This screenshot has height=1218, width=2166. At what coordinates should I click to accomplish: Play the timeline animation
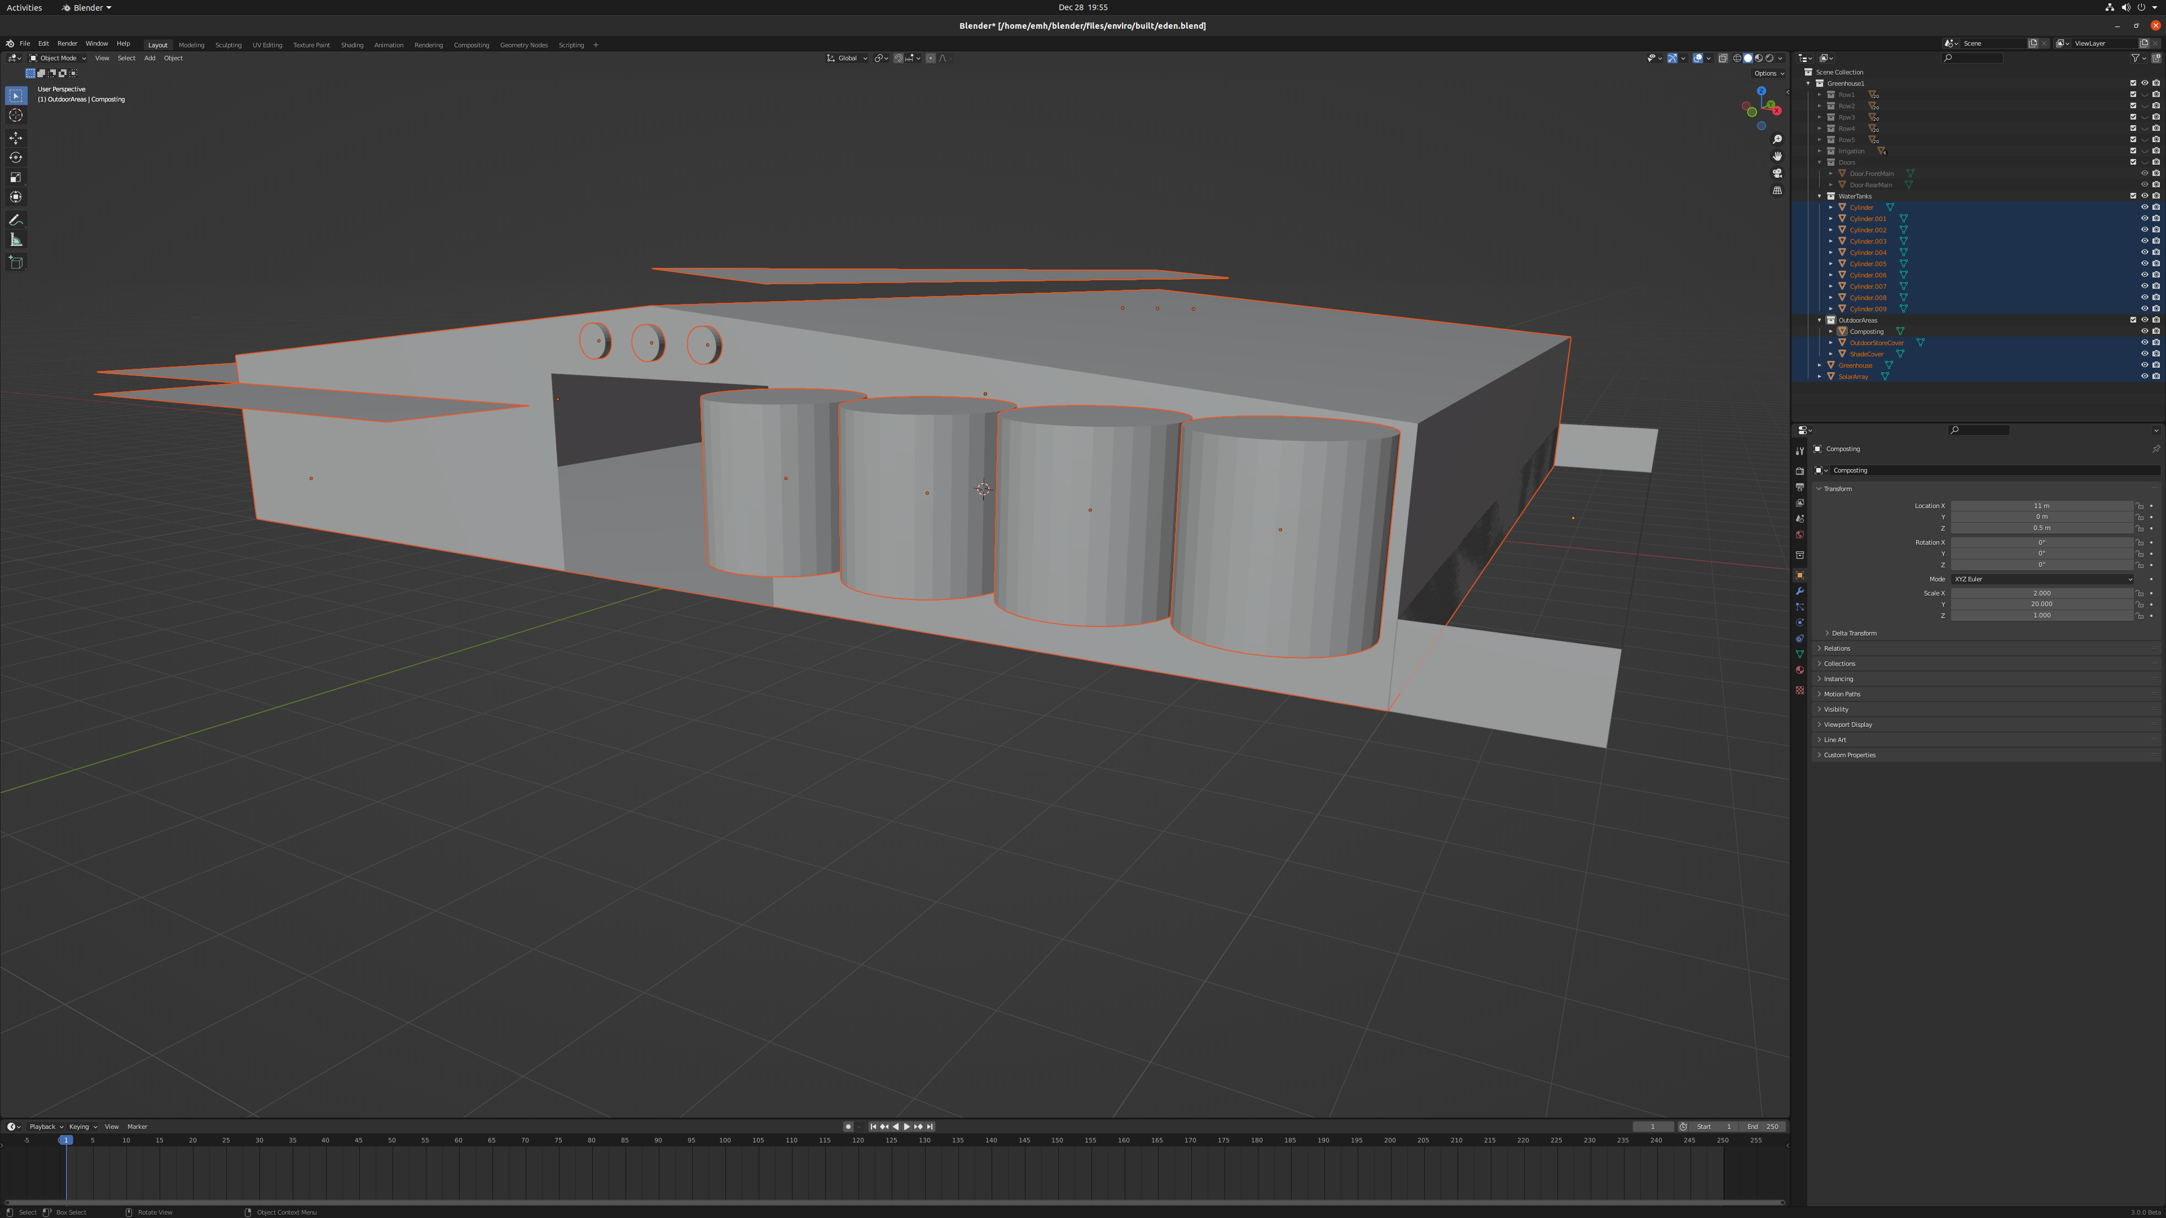click(906, 1127)
